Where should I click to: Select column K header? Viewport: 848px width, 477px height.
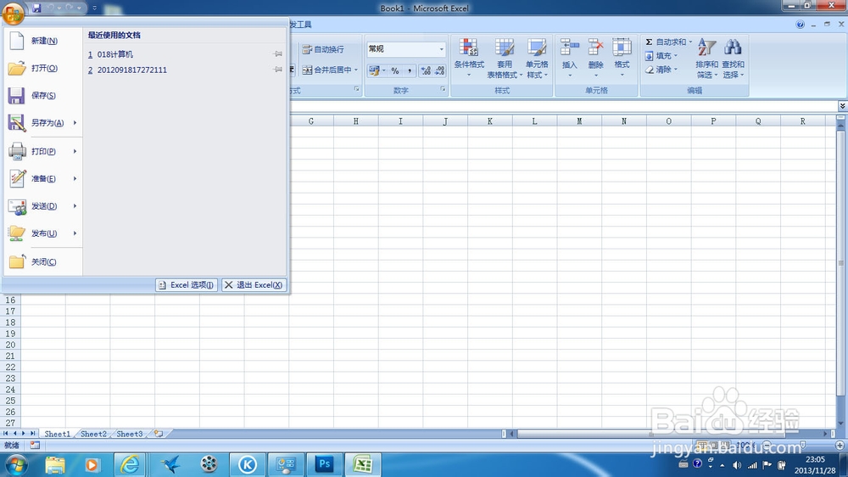pyautogui.click(x=490, y=121)
